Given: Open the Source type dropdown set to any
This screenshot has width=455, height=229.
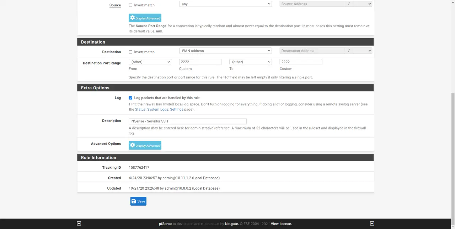Looking at the screenshot, I should tap(225, 4).
